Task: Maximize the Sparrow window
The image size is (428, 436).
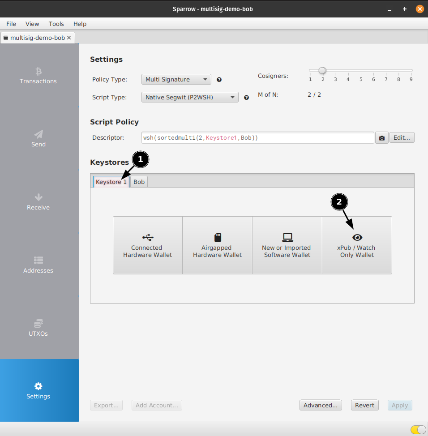Action: click(405, 9)
